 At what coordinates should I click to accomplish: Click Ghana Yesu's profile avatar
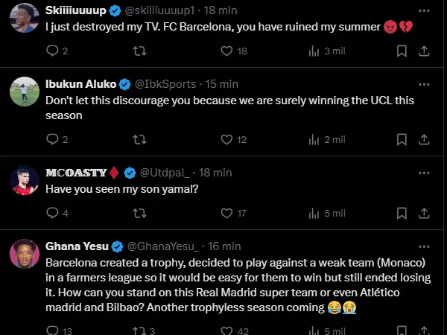pos(24,255)
